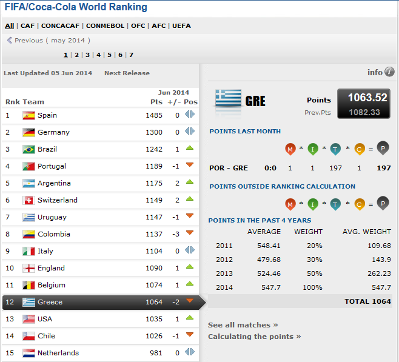Click USA's flag icon
Screen dimensions: 399x362
(29, 319)
